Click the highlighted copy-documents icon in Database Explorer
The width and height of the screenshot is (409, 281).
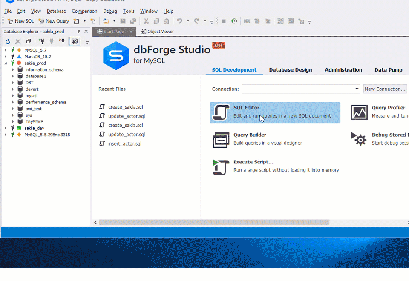click(x=75, y=41)
